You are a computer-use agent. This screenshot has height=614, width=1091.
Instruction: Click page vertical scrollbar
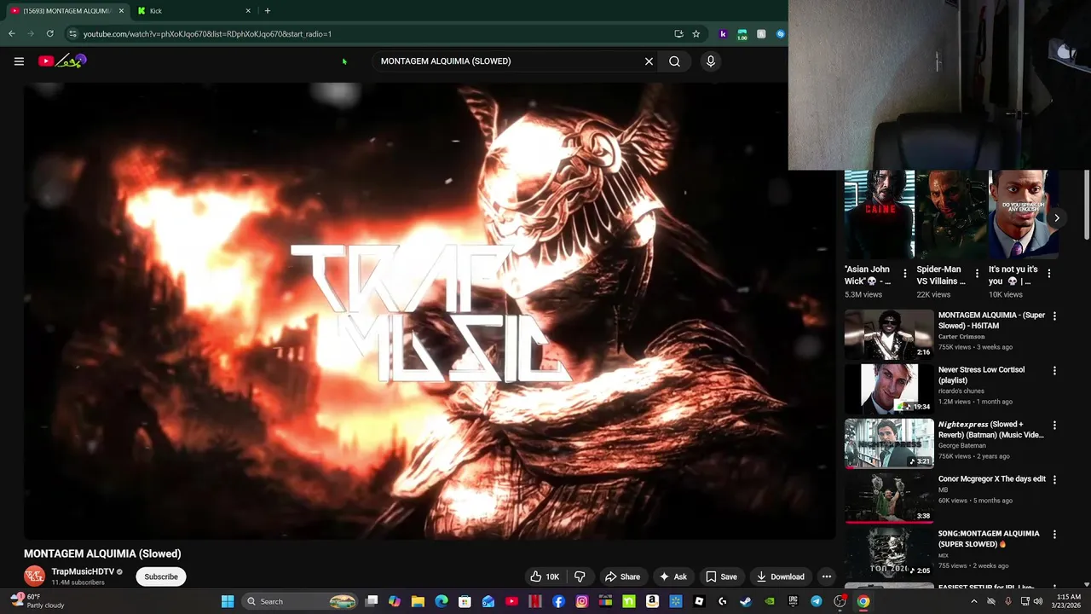coord(1087,205)
